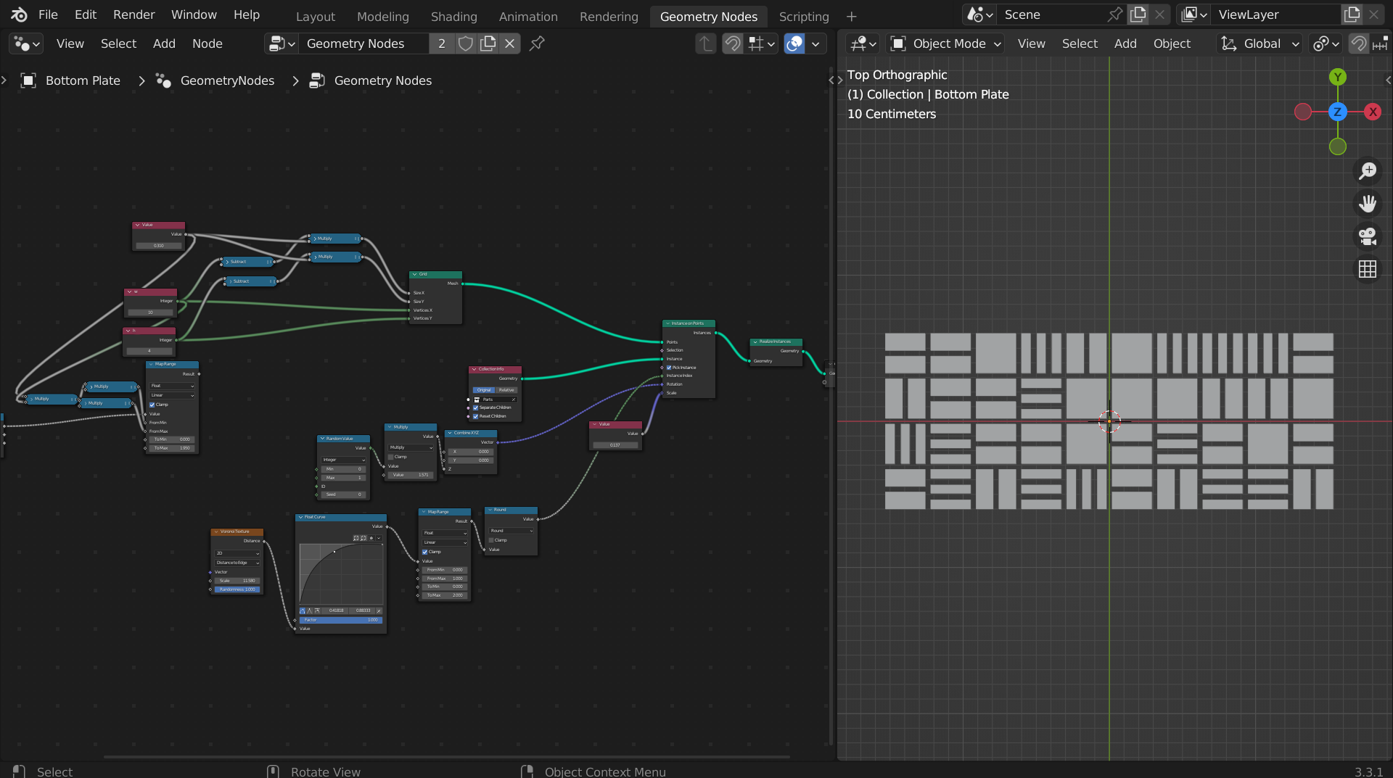Image resolution: width=1393 pixels, height=778 pixels.
Task: Toggle node editor overlays button
Action: coord(795,44)
